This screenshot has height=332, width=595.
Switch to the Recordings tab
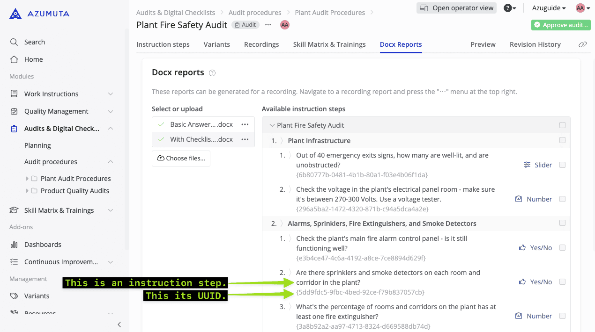click(261, 44)
